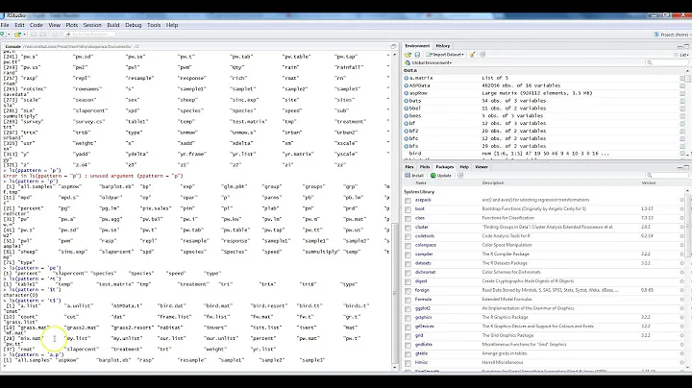Image resolution: width=692 pixels, height=388 pixels.
Task: Open table view icon for bbel row
Action: (682, 108)
